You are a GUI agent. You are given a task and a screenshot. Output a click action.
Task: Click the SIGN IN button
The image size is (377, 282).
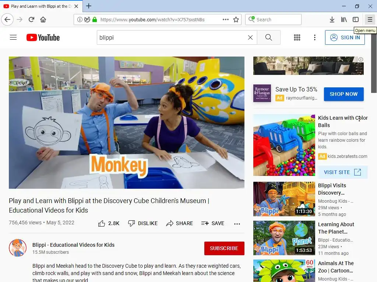pyautogui.click(x=345, y=37)
